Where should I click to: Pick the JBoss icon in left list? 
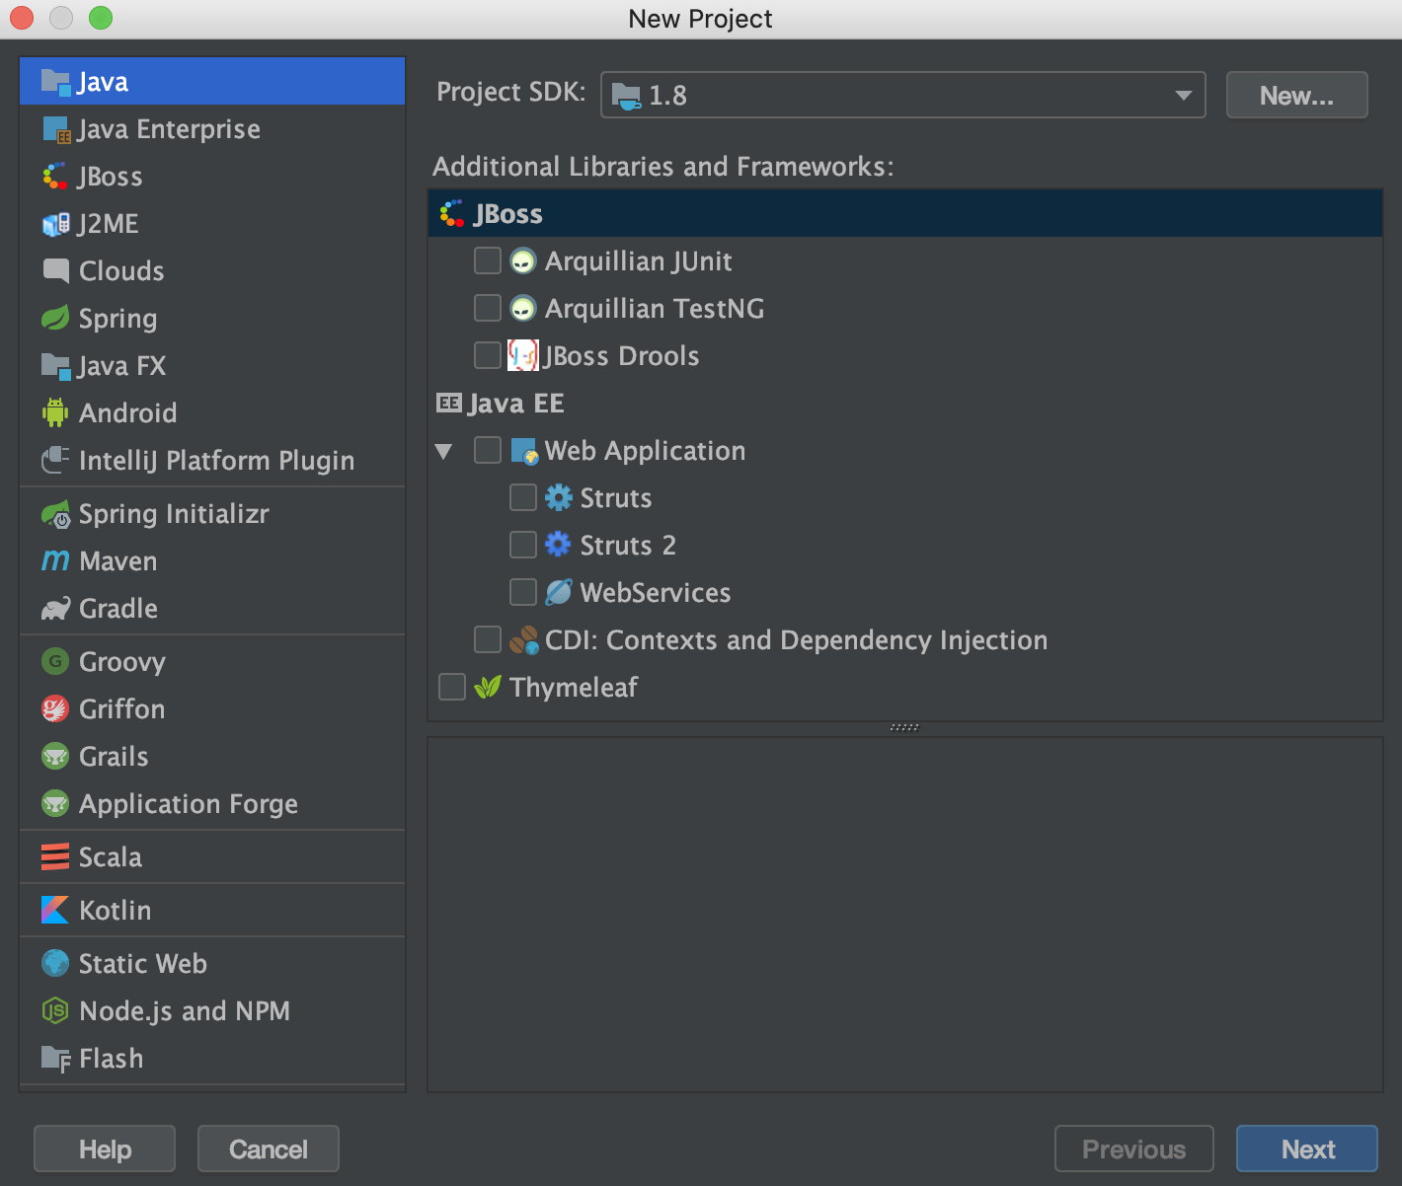55,177
